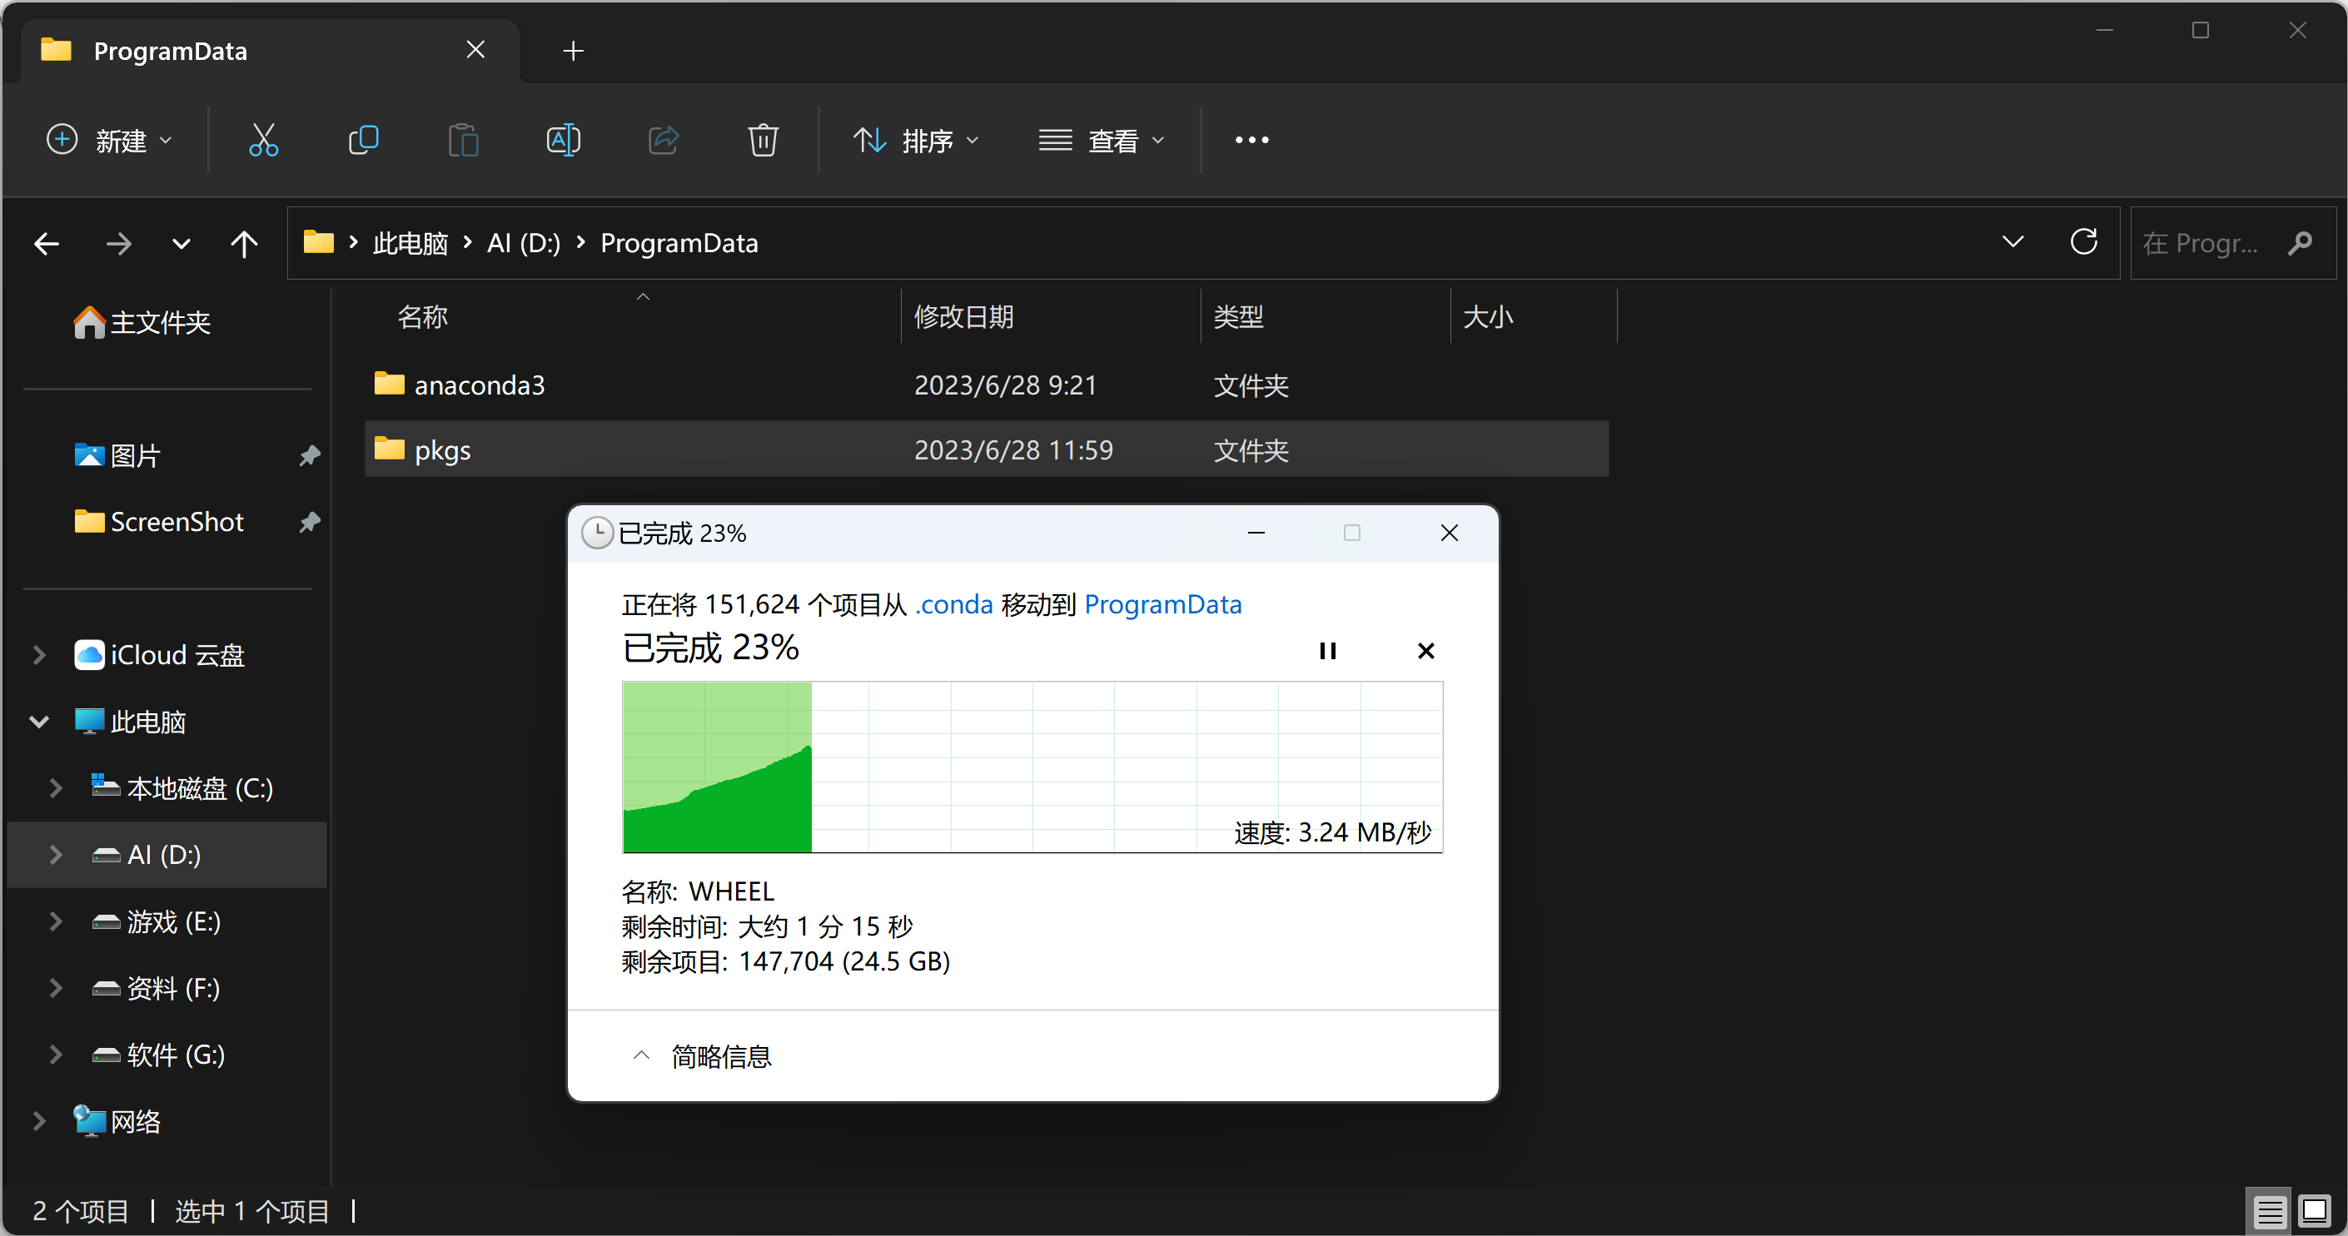Click the Delete trash icon

click(x=763, y=141)
